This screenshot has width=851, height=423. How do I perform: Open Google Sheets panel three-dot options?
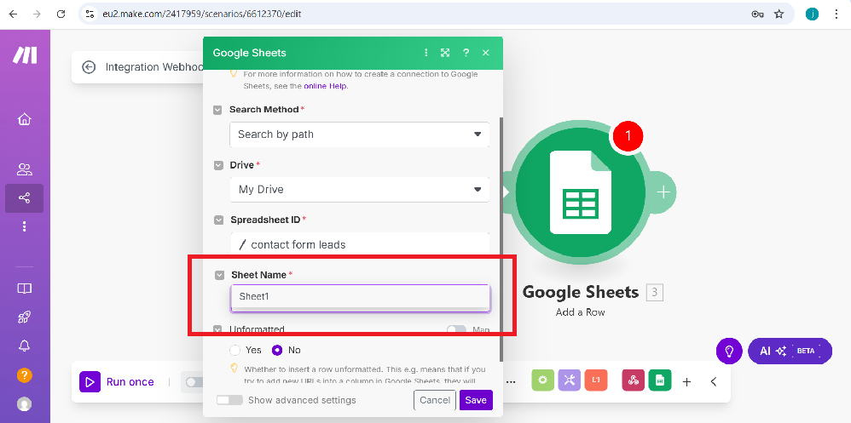pyautogui.click(x=426, y=53)
